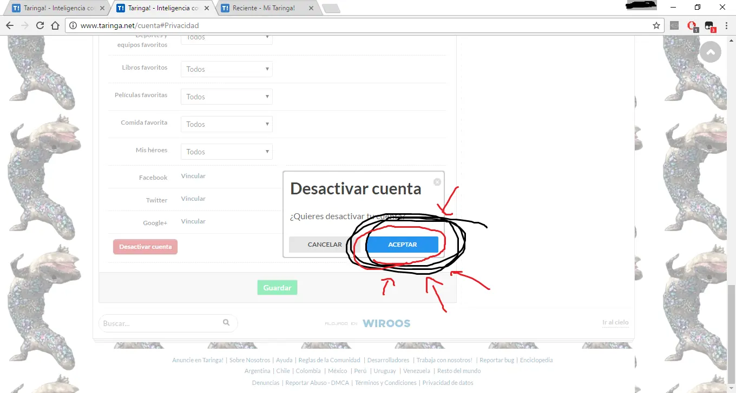This screenshot has width=736, height=393.
Task: Open the Anuncie en Taringa! footer link
Action: click(x=198, y=360)
